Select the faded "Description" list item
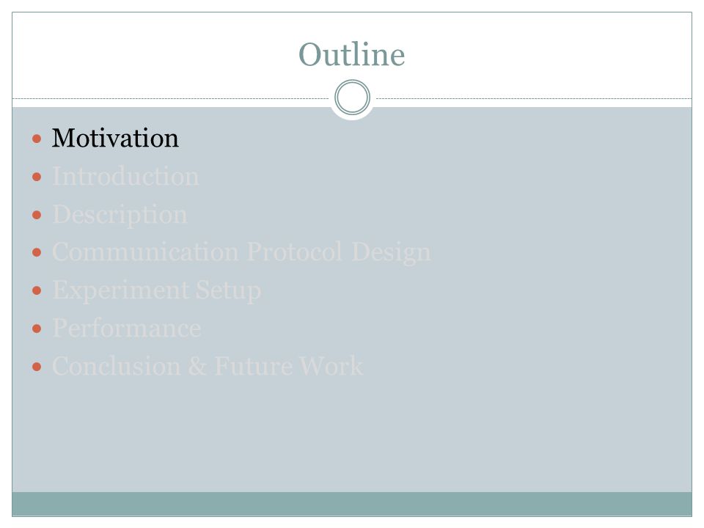This screenshot has width=704, height=528. tap(120, 215)
